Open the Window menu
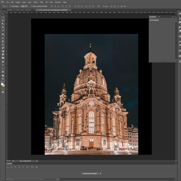The image size is (181, 181). coord(58,2)
